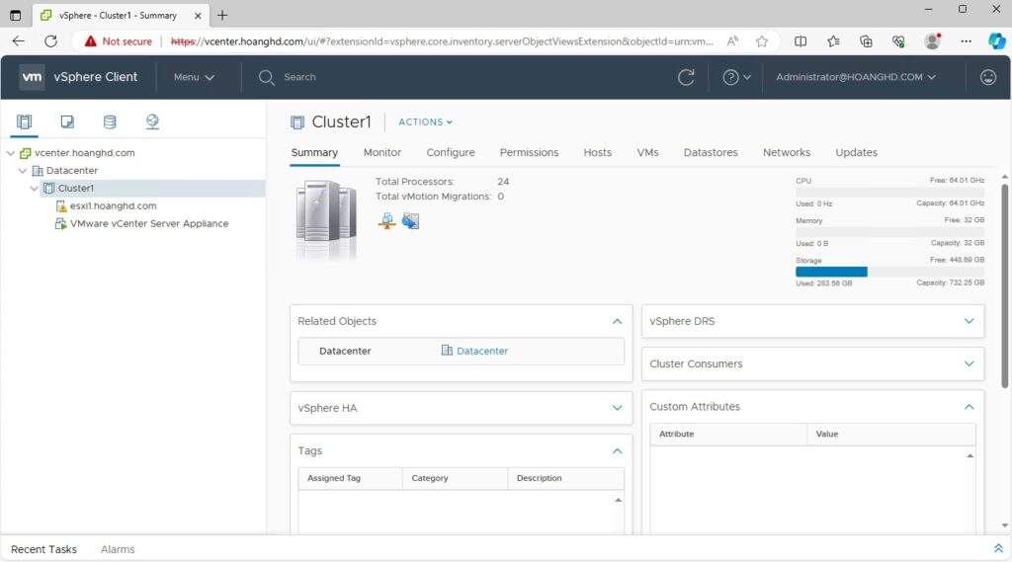
Task: Collapse the Tags panel
Action: (x=617, y=451)
